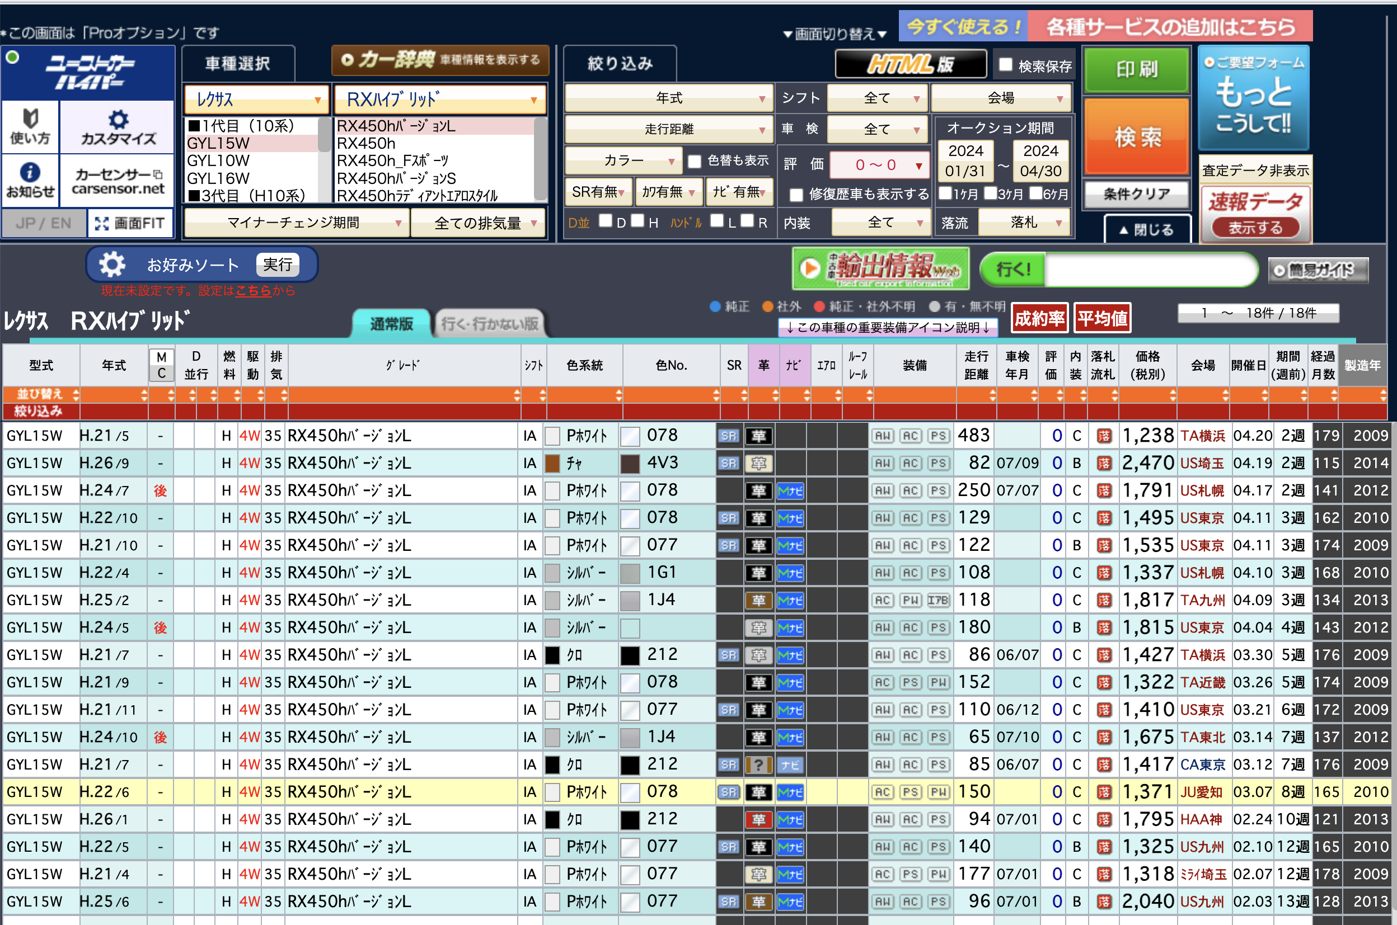Screen dimensions: 1397x925
Task: Check the 3ヶ月 period checkbox
Action: [x=990, y=193]
